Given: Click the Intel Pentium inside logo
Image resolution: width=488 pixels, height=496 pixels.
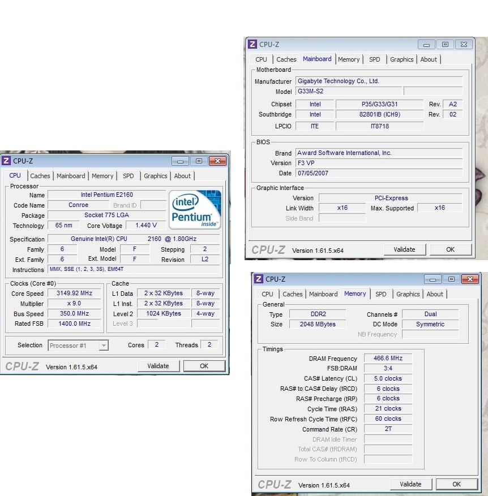Looking at the screenshot, I should (x=195, y=209).
